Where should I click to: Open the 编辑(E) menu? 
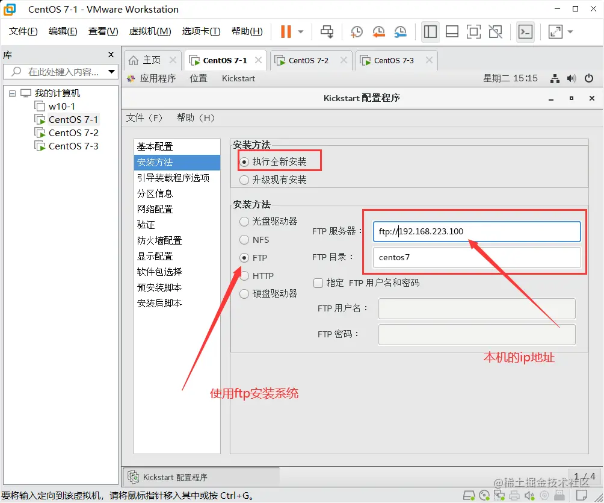[63, 31]
